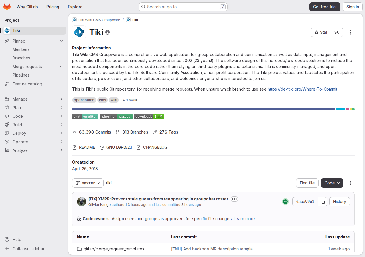Open Feature catalog in the sidebar
Screen dimensions: 365x257
(34, 84)
